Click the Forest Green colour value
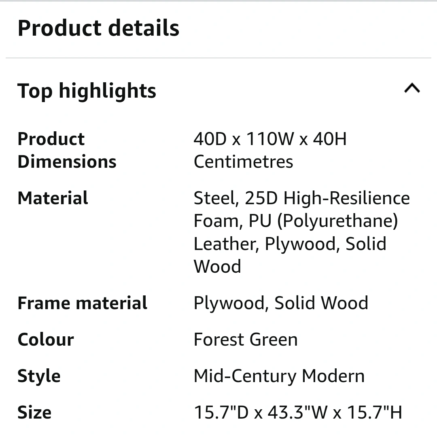Image resolution: width=437 pixels, height=436 pixels. [x=246, y=340]
